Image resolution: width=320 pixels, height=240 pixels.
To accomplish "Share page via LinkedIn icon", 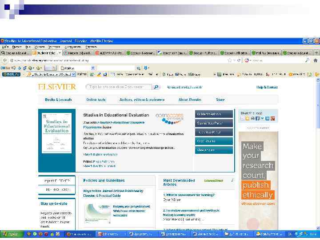I will click(267, 118).
